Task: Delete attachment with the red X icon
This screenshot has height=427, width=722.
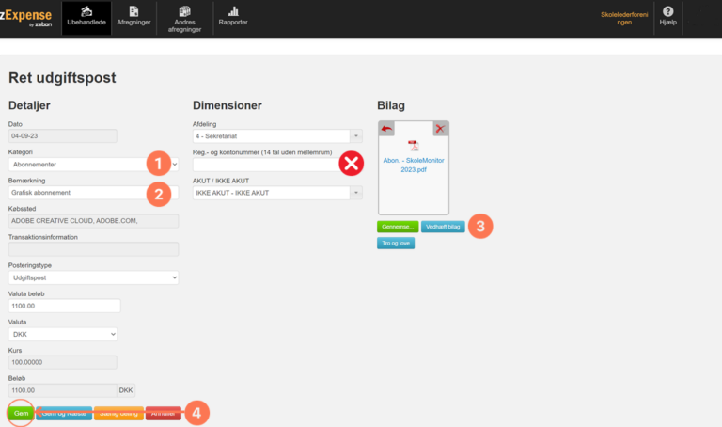Action: click(440, 129)
